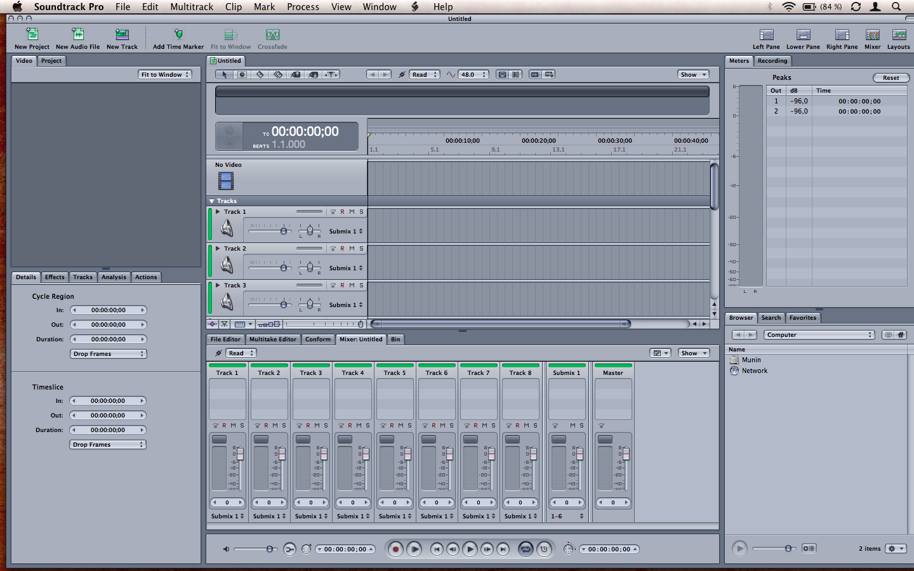Select the arrow selection tool in the timeline
This screenshot has width=914, height=571.
coord(225,75)
